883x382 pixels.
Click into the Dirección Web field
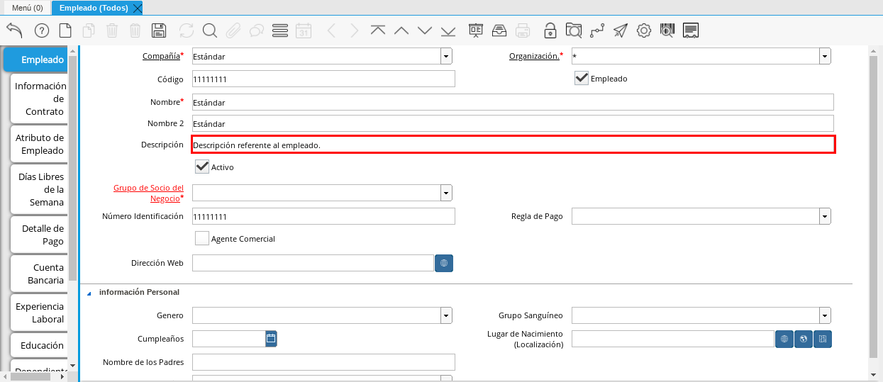(x=313, y=263)
